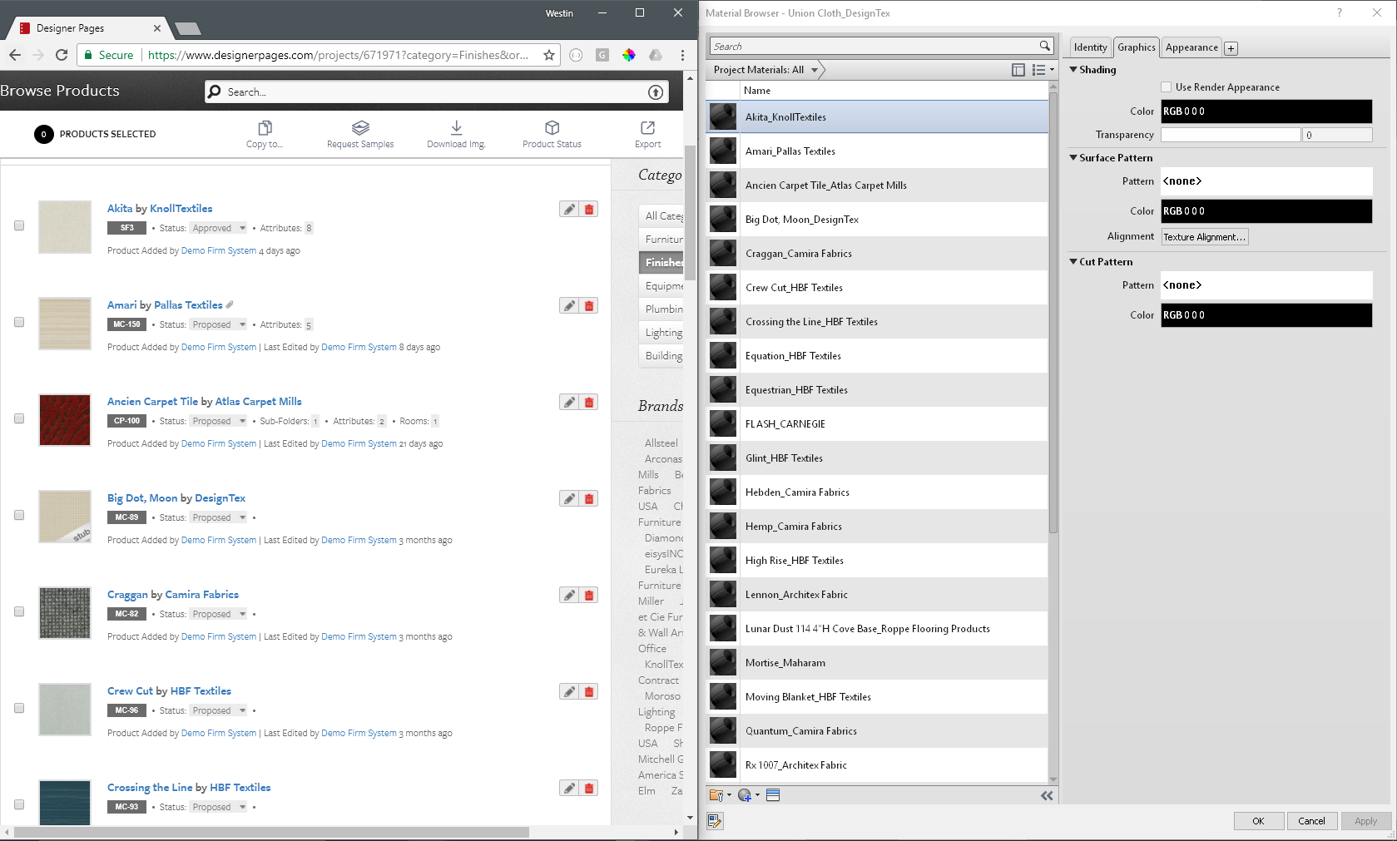Click the Request Samples icon
The image size is (1397, 841).
(x=360, y=128)
